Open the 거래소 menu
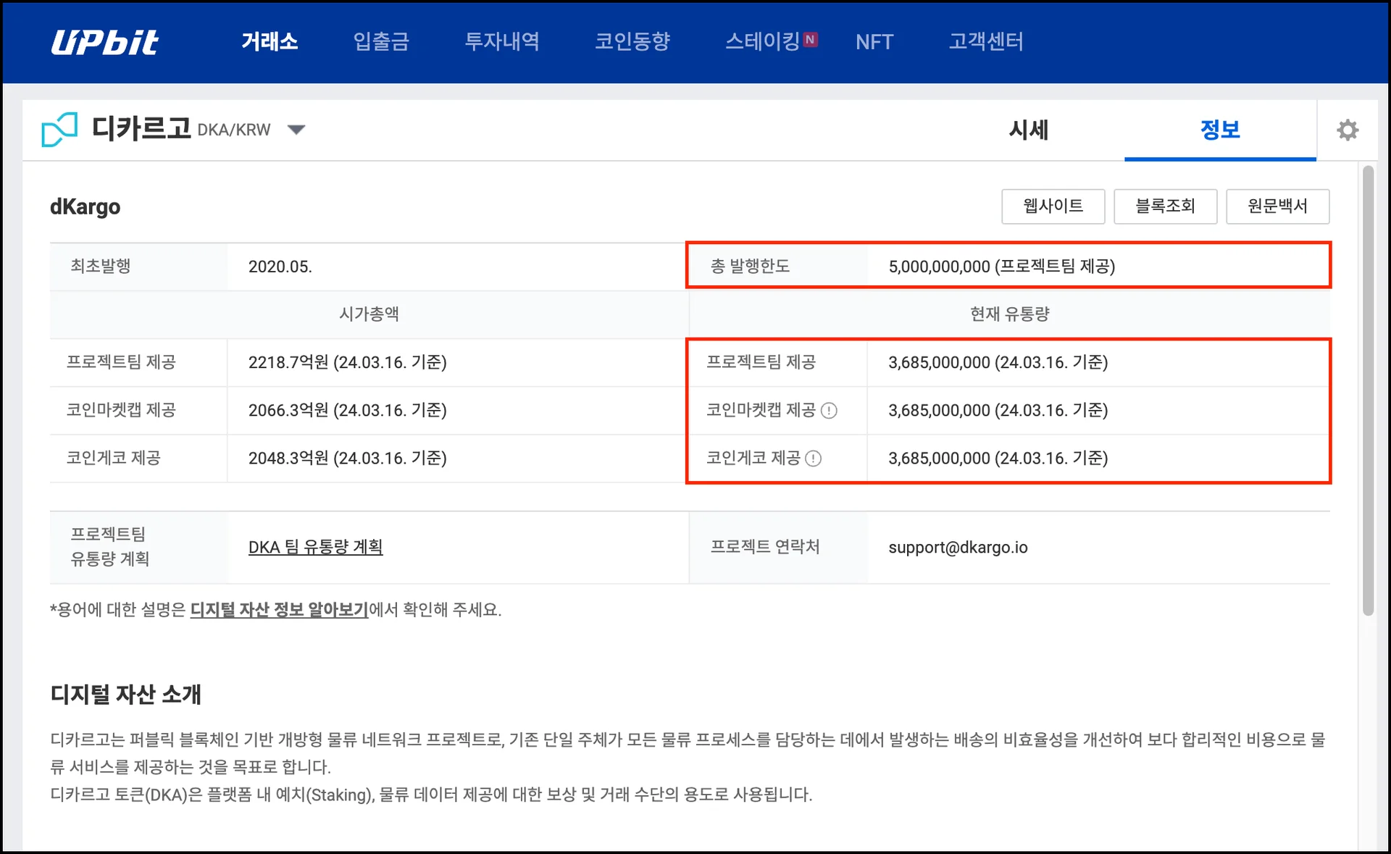Image resolution: width=1391 pixels, height=854 pixels. pyautogui.click(x=270, y=42)
